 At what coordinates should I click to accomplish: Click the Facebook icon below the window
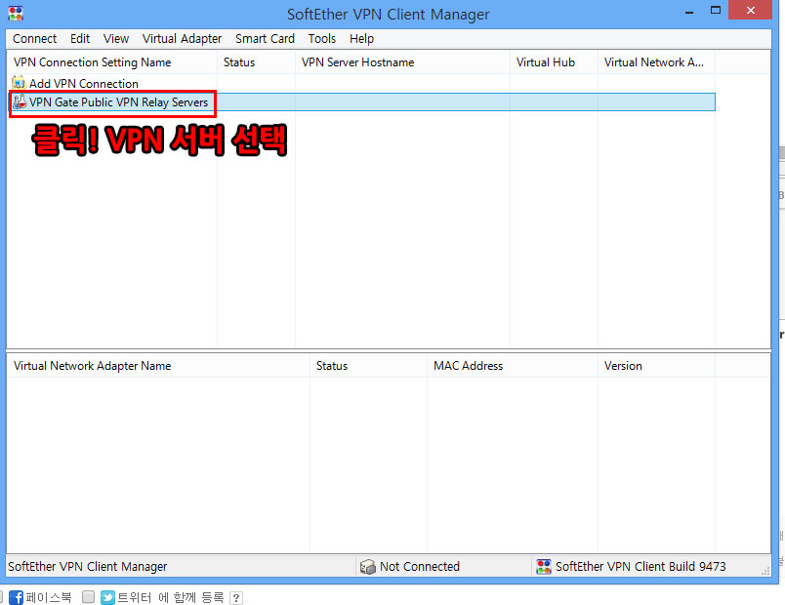[16, 597]
